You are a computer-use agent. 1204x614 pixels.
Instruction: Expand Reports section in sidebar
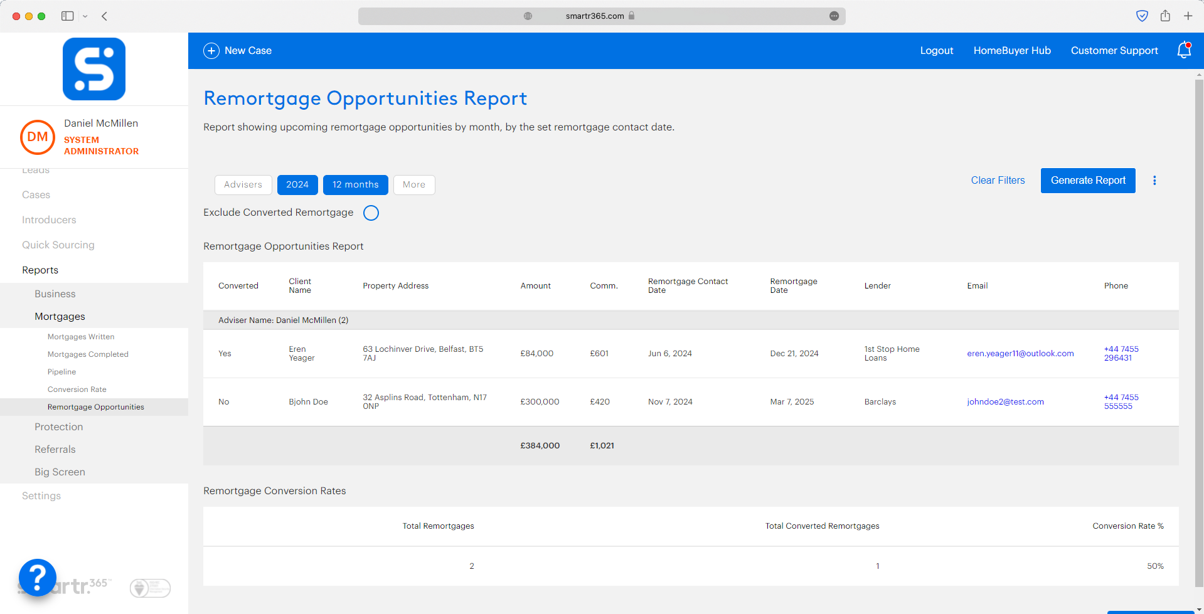pyautogui.click(x=40, y=270)
